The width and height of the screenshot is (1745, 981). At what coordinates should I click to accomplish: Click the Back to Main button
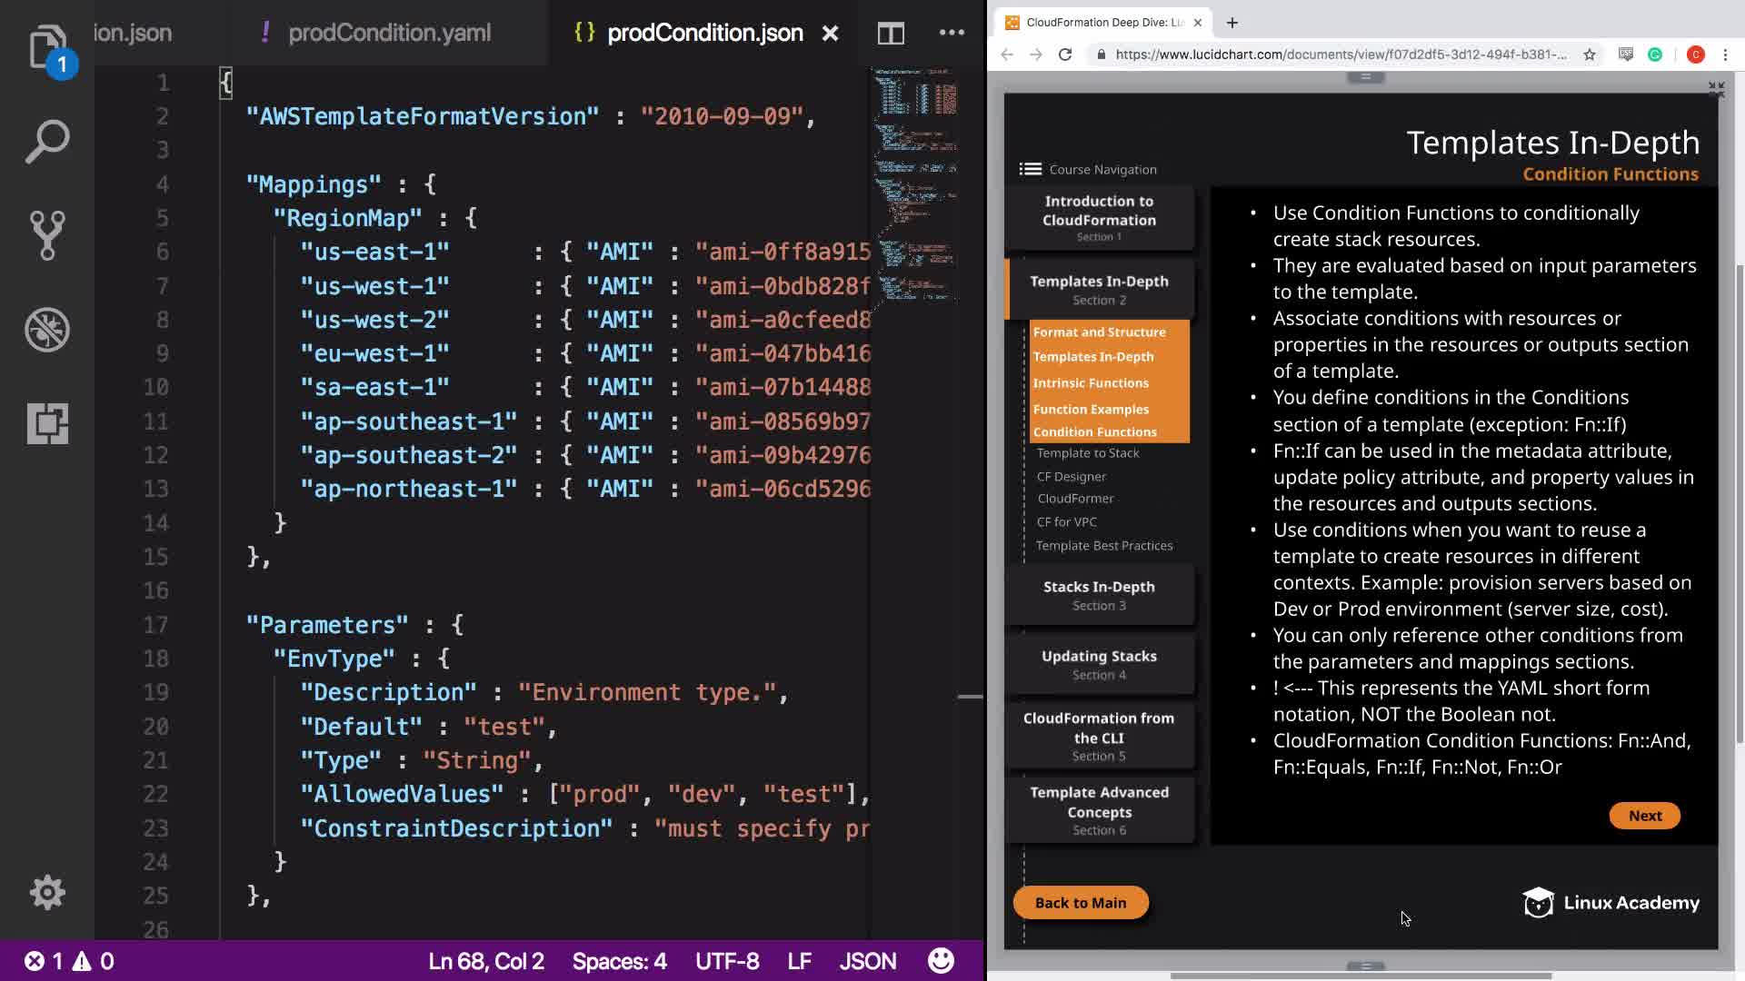[1080, 903]
